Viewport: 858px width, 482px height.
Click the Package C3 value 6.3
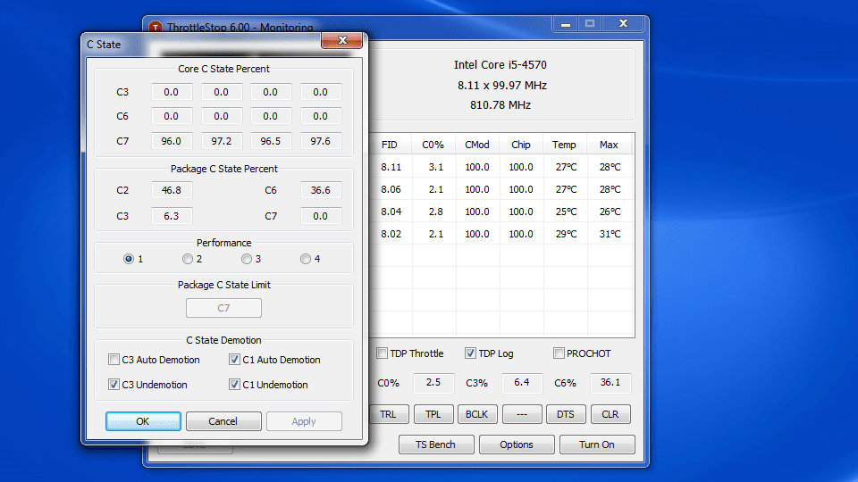172,216
